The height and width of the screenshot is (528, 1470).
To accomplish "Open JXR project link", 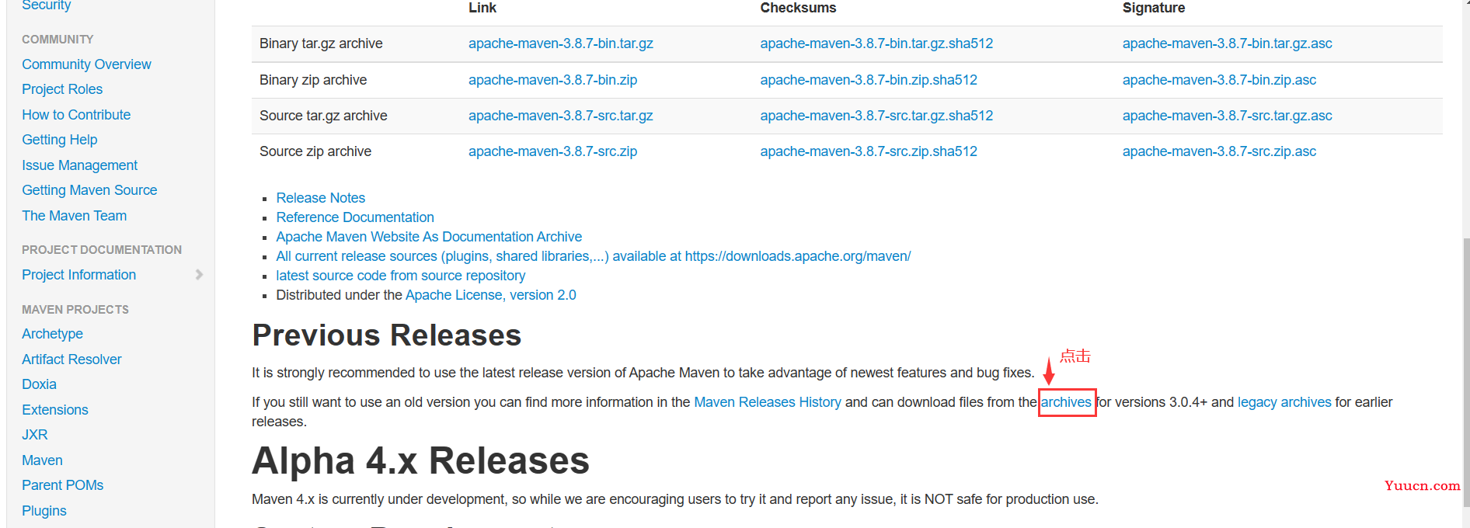I will tap(35, 435).
